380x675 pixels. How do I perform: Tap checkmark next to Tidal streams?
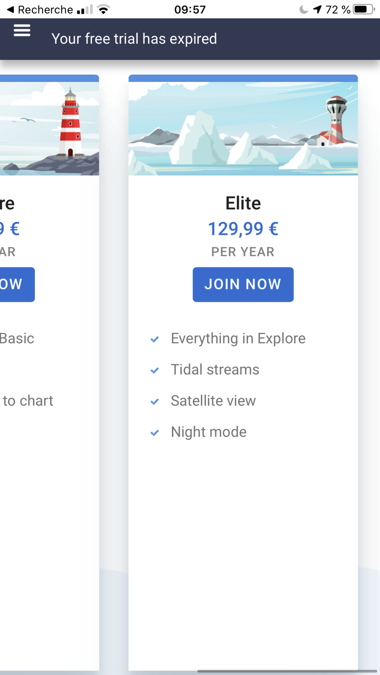point(155,370)
